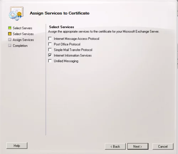Viewport: 178px width, 154px height.
Task: Proceed with the Next button
Action: [x=138, y=147]
